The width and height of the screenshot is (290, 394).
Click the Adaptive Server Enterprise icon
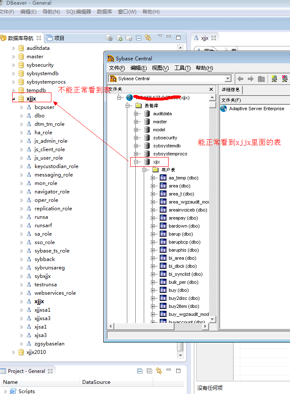(223, 109)
